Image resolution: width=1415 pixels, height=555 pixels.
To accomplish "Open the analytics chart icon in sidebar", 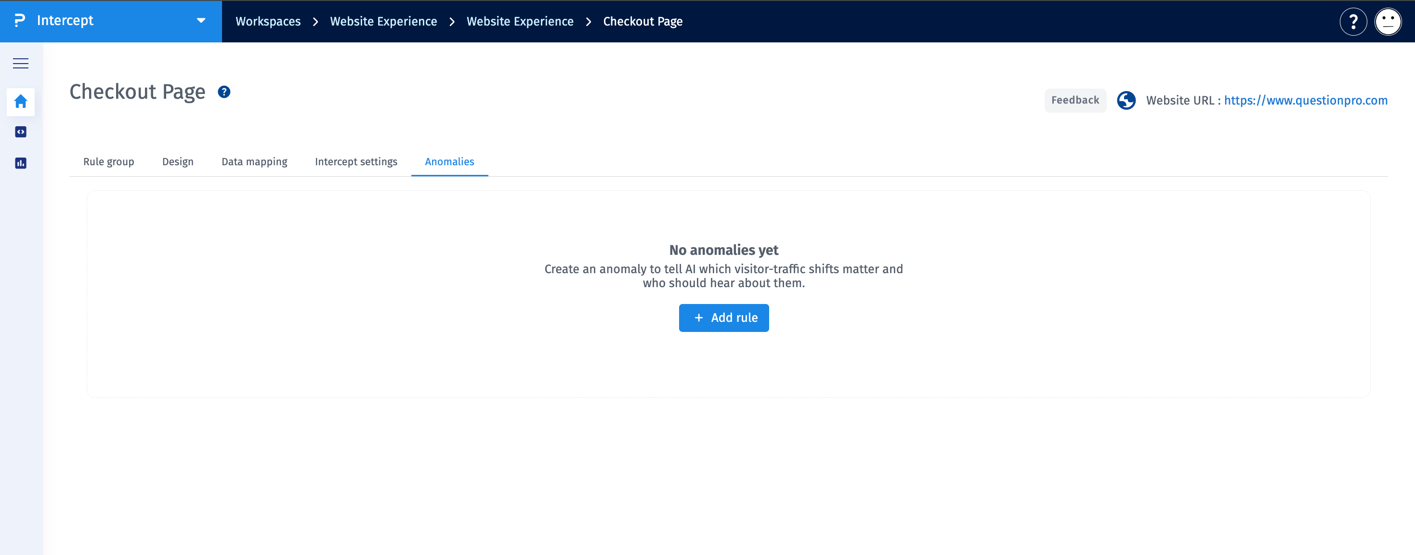I will (20, 163).
